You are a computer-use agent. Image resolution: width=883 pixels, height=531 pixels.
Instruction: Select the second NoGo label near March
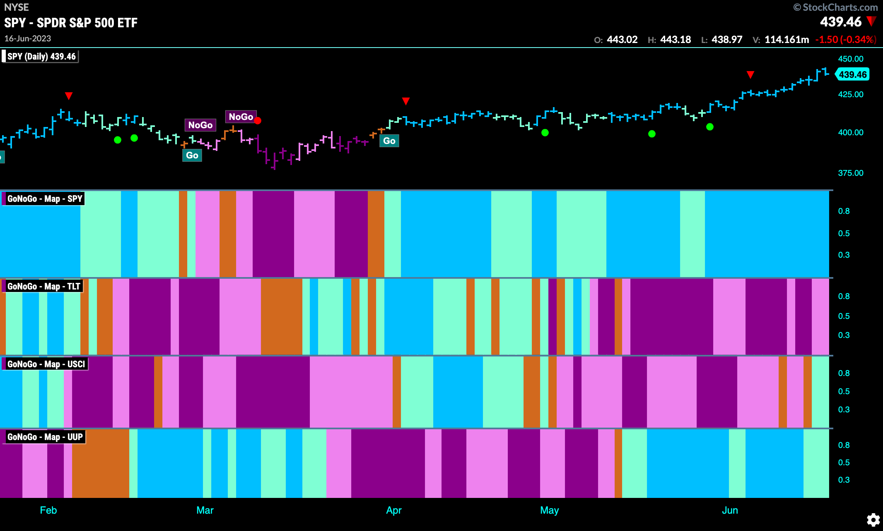[x=241, y=117]
